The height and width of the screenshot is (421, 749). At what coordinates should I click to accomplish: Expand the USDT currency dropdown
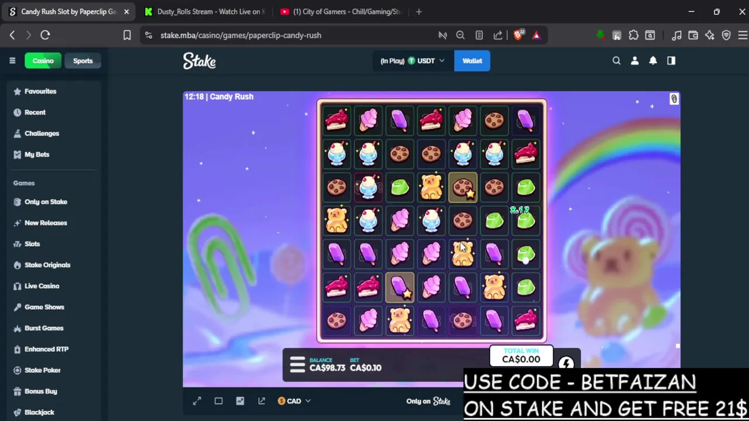pos(413,61)
